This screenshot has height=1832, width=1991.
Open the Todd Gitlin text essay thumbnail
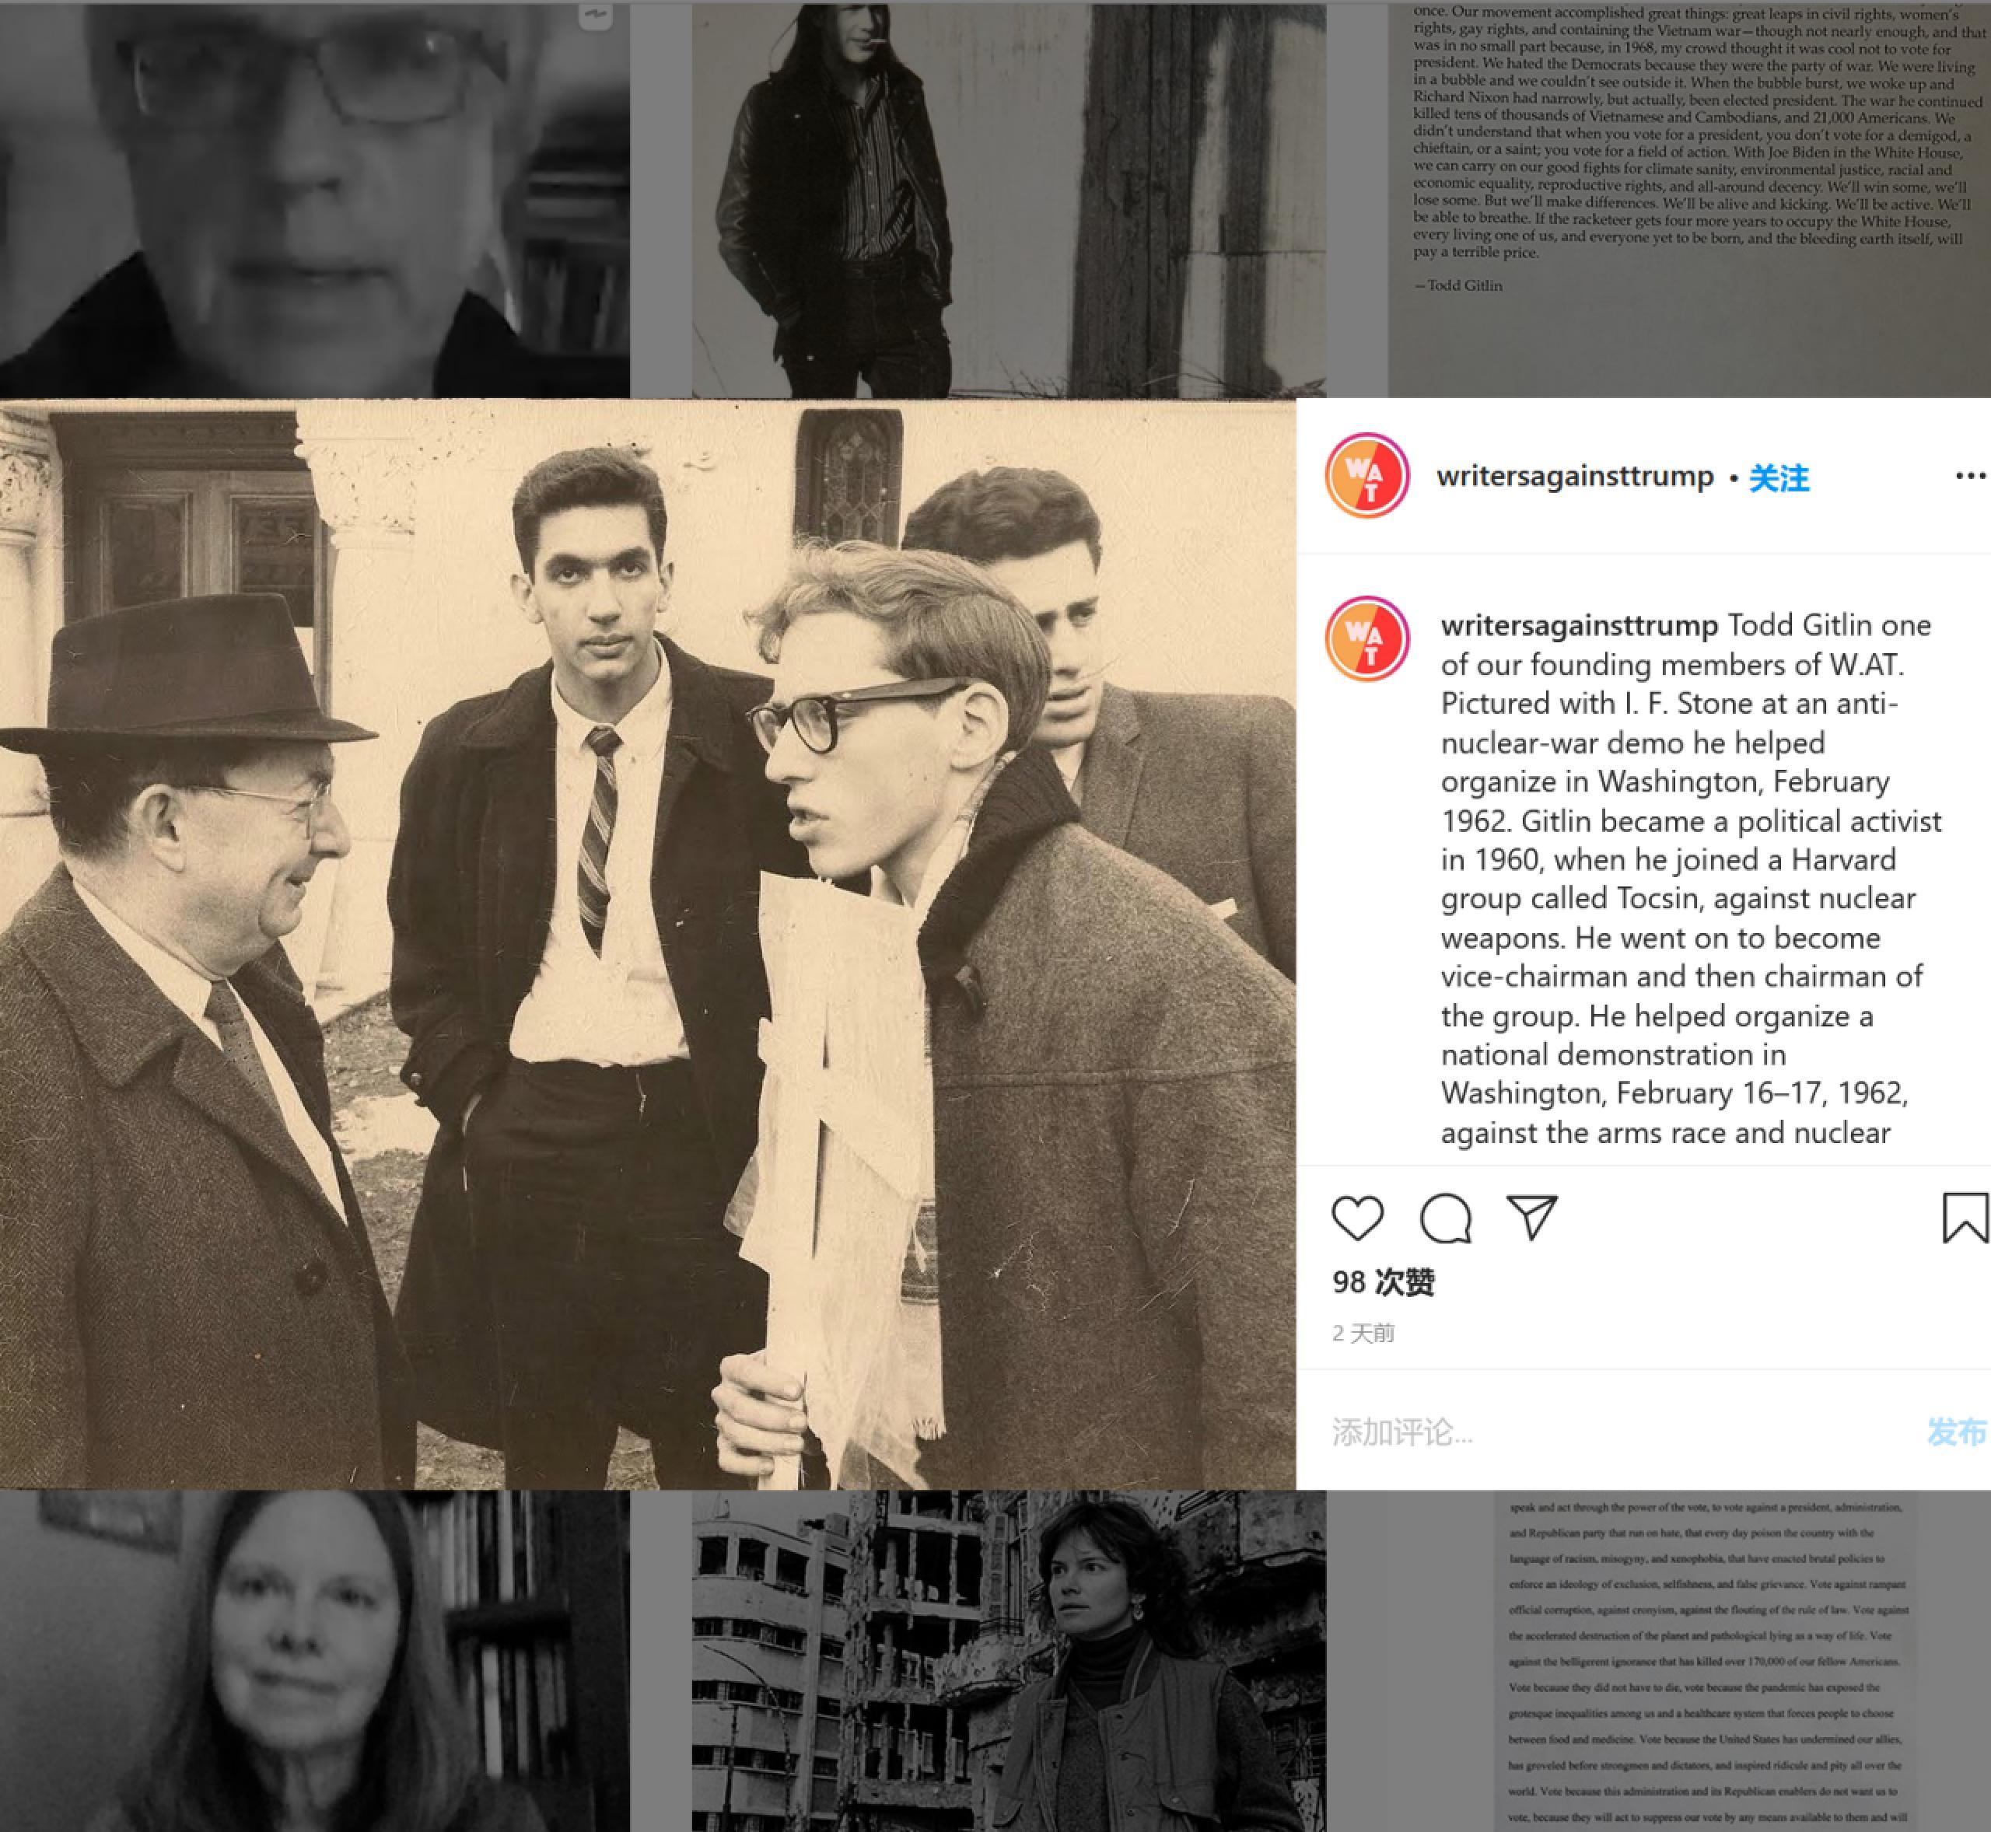point(1688,198)
